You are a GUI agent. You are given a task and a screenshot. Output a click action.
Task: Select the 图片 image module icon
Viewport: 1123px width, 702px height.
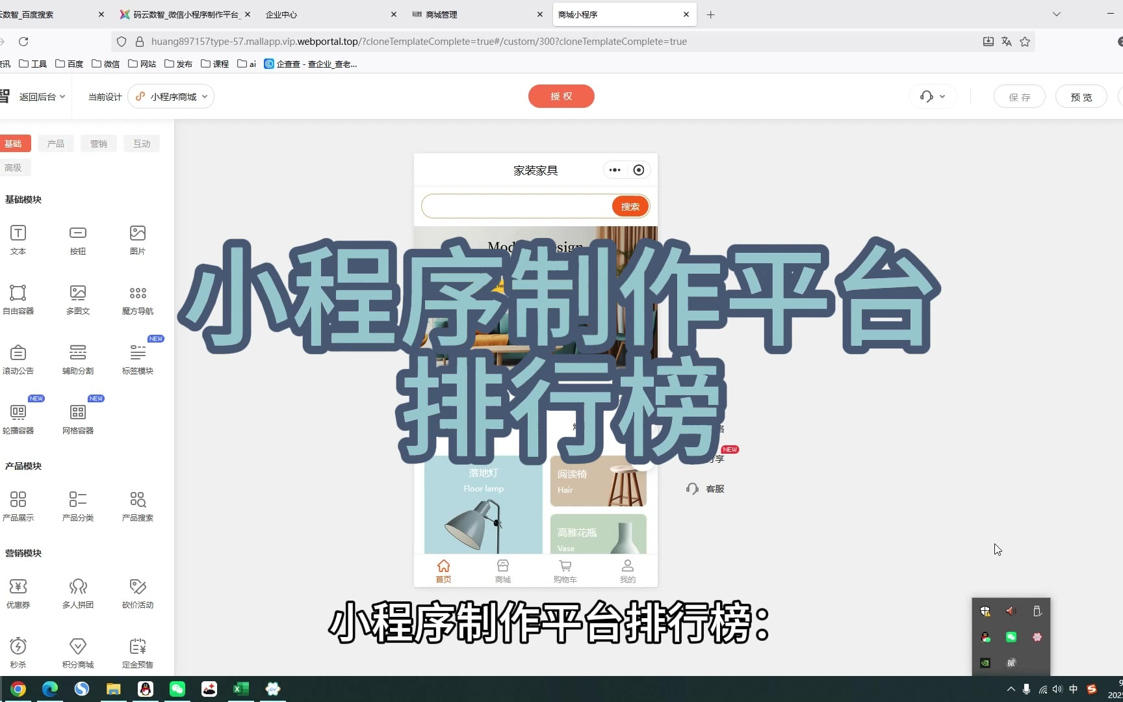coord(138,233)
